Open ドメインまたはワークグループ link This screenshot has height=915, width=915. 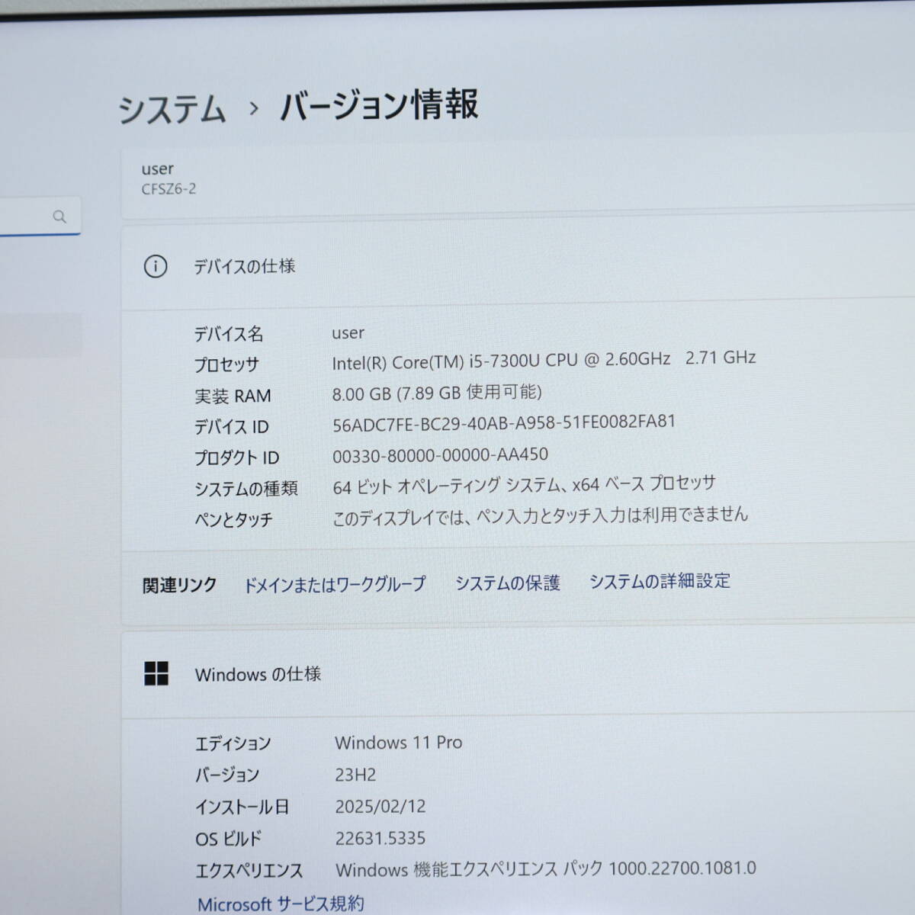[x=334, y=585]
